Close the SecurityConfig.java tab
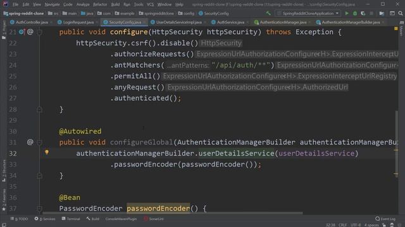 click(144, 23)
